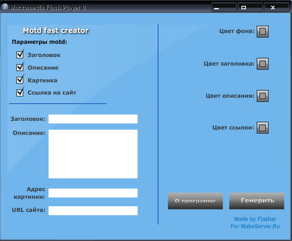
Task: Open the Цвет заголовка color picker
Action: pos(262,64)
